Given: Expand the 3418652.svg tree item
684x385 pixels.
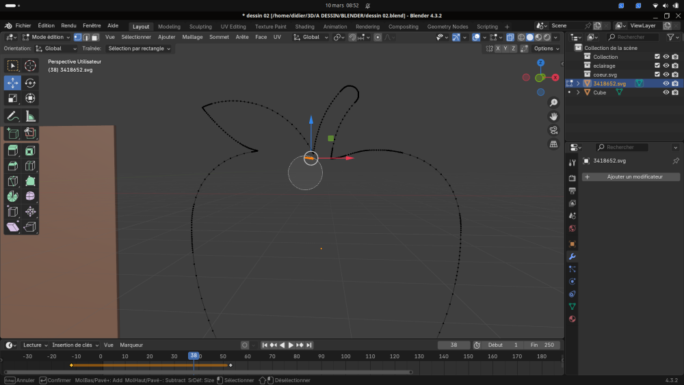Looking at the screenshot, I should pyautogui.click(x=578, y=83).
